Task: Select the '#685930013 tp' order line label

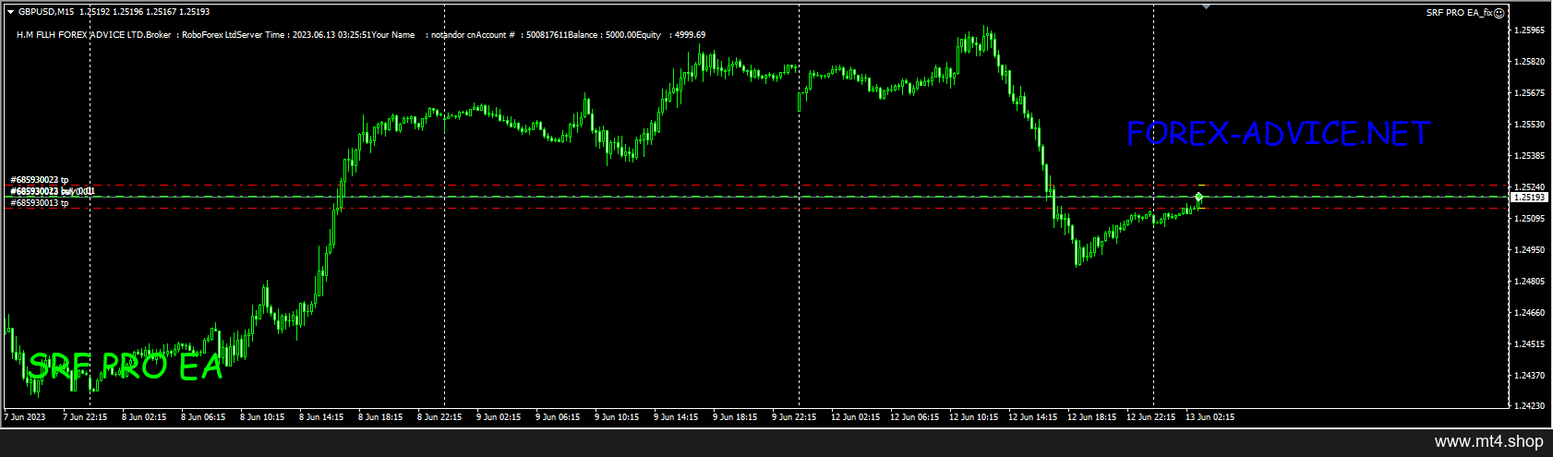Action: (39, 203)
